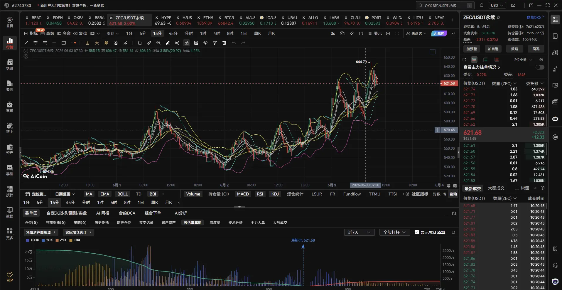Select the 1时 timeframe in top toolbar
This screenshot has width=562, height=290.
click(x=203, y=33)
